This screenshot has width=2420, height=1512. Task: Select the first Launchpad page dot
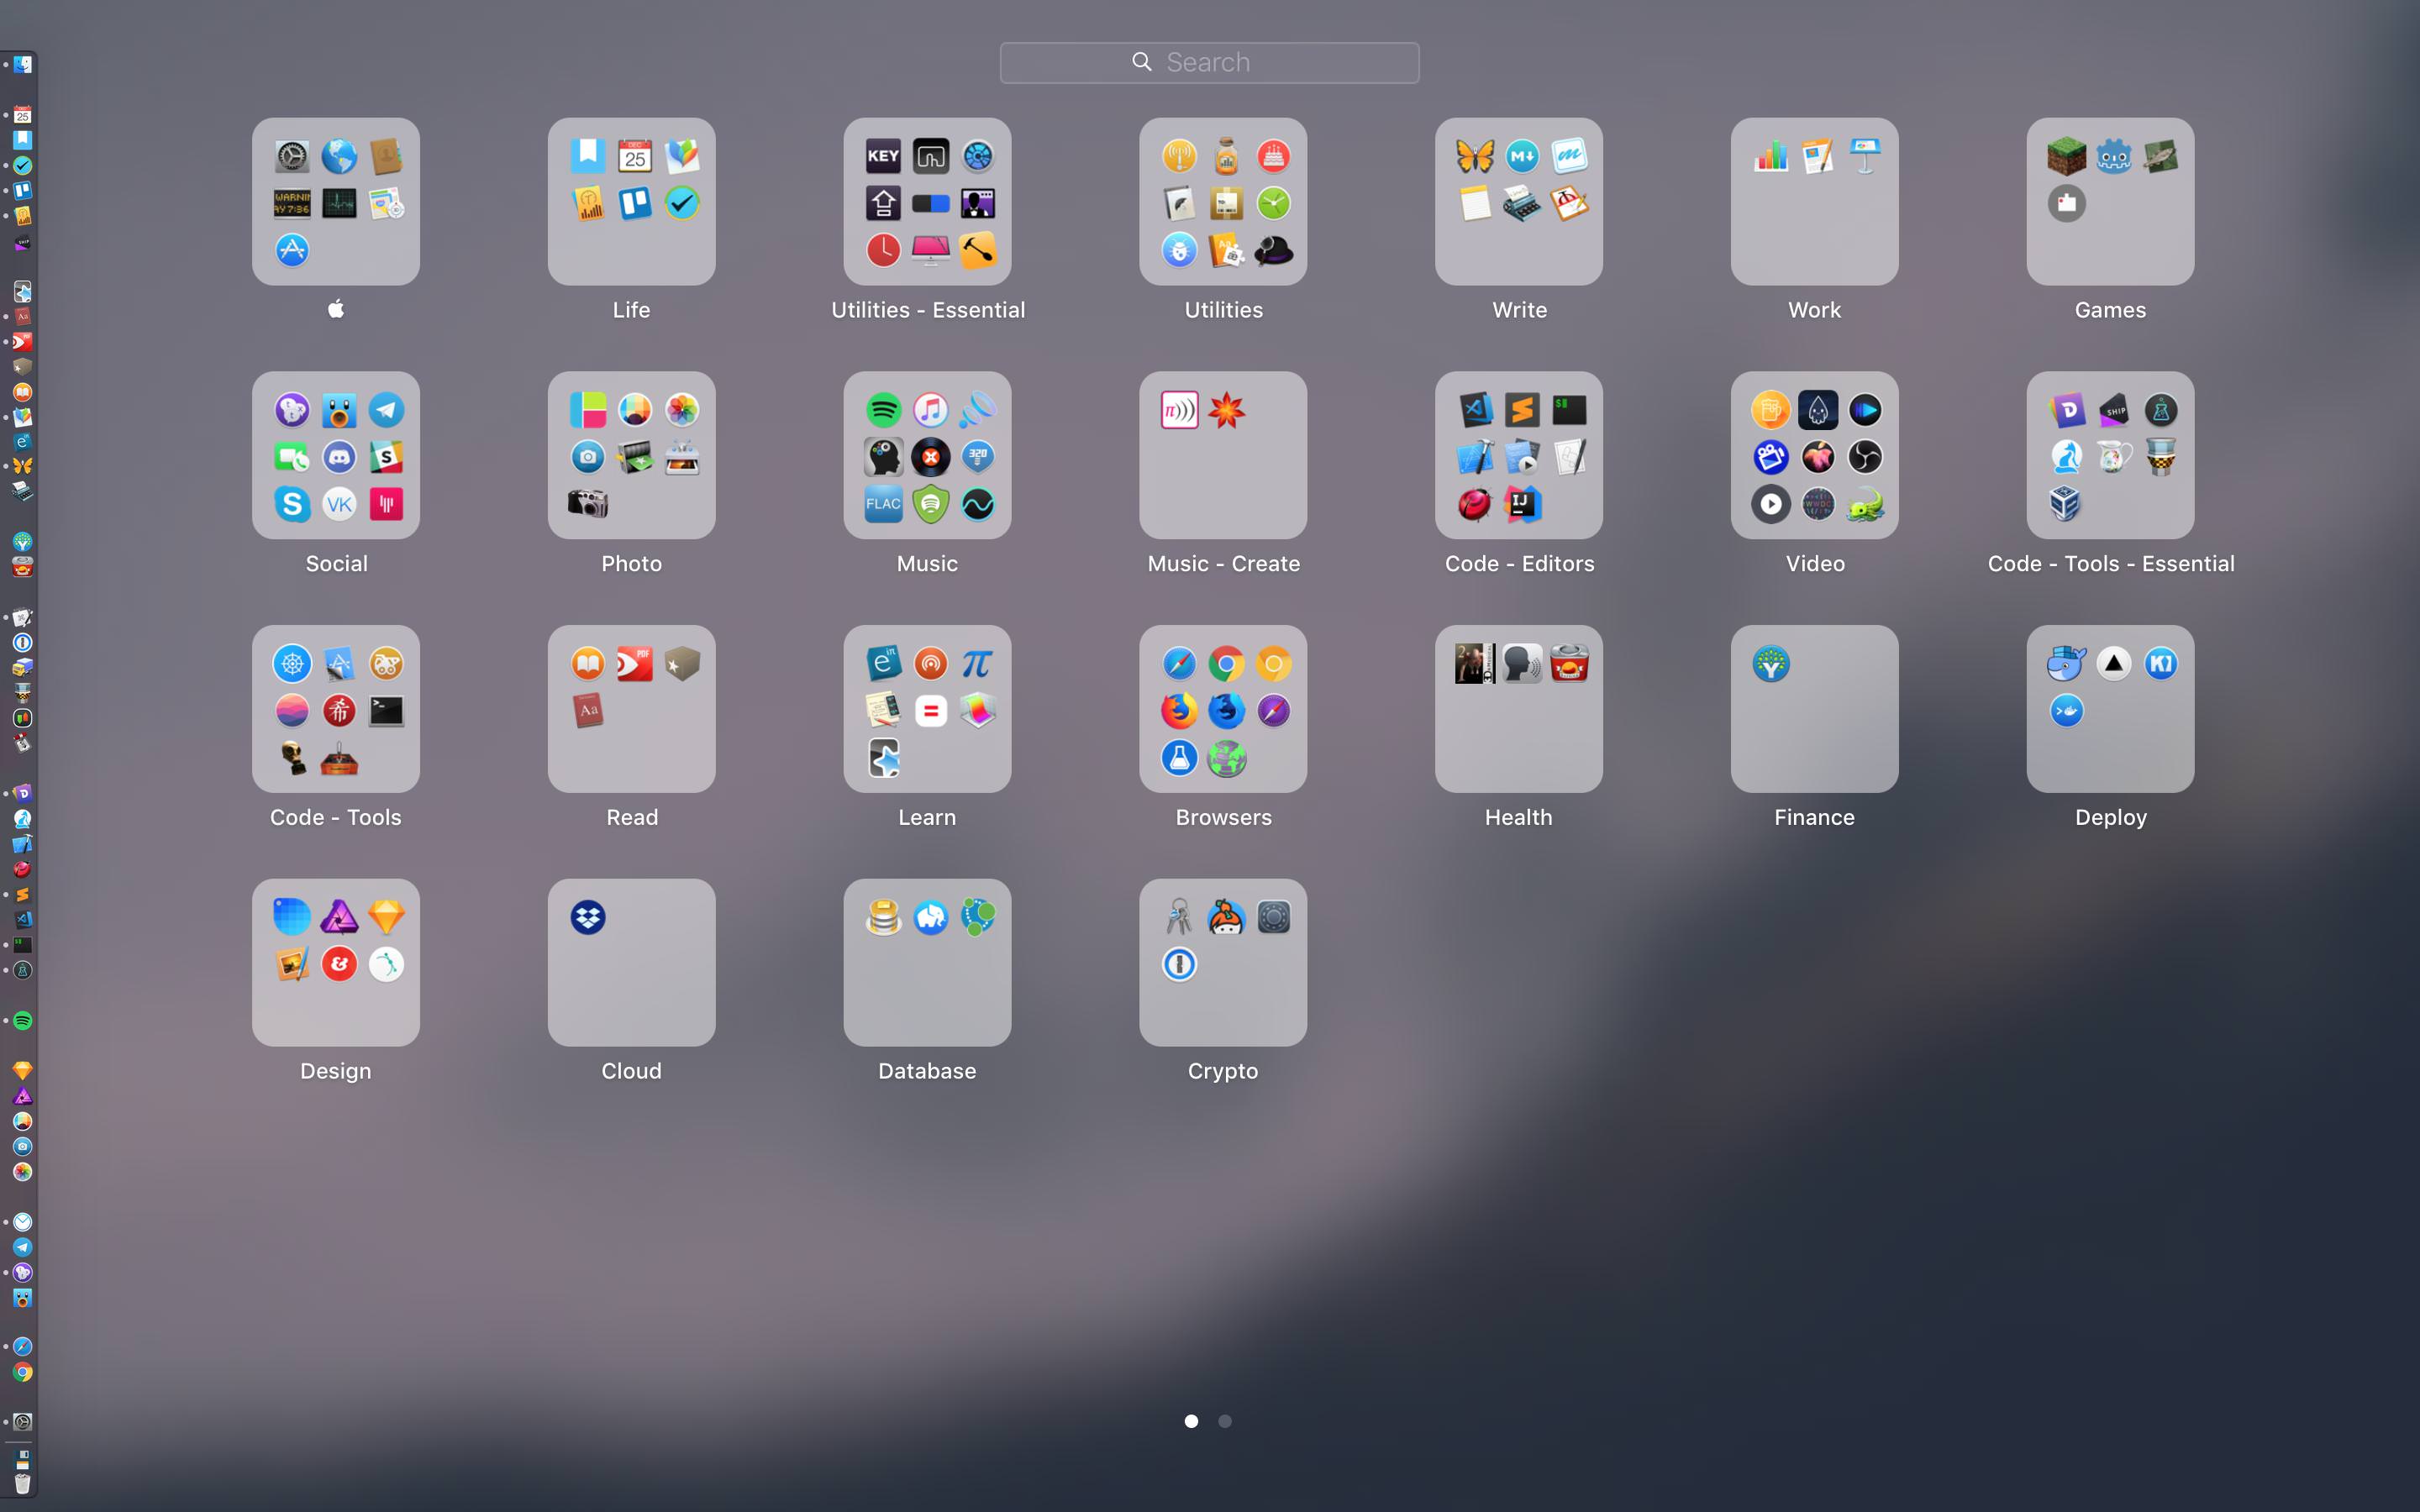1191,1421
